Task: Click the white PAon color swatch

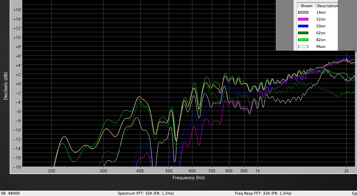Action: tap(303, 47)
